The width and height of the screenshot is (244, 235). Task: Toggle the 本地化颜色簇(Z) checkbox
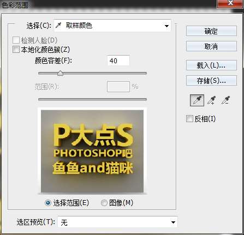pos(16,50)
